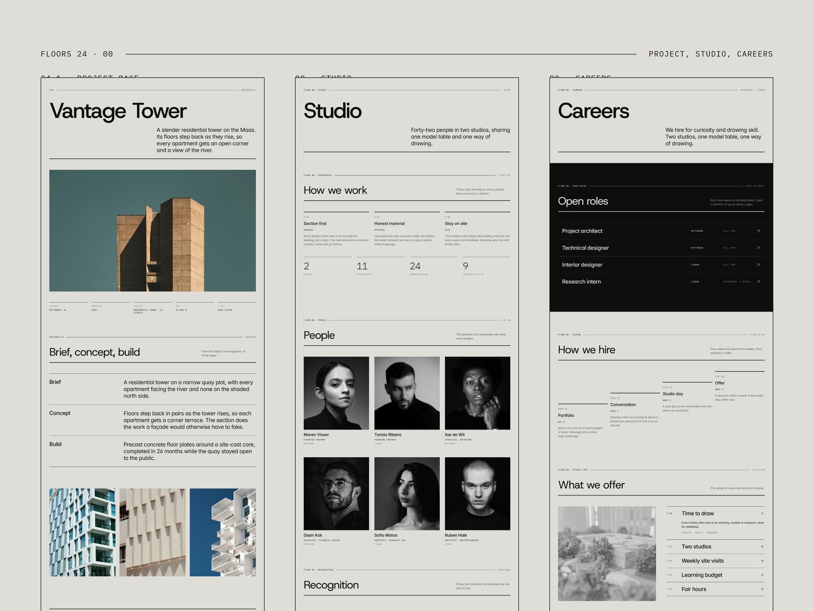
Task: Select the Project architect role title
Action: tap(582, 231)
